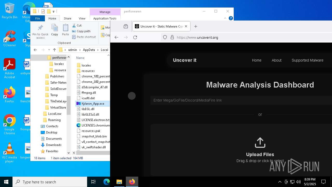Image resolution: width=332 pixels, height=187 pixels.
Task: Open Edge from the taskbar
Action: pyautogui.click(x=107, y=182)
